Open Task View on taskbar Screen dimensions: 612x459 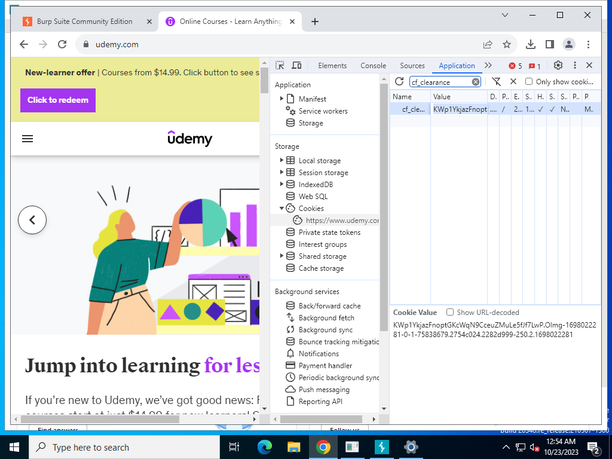234,447
